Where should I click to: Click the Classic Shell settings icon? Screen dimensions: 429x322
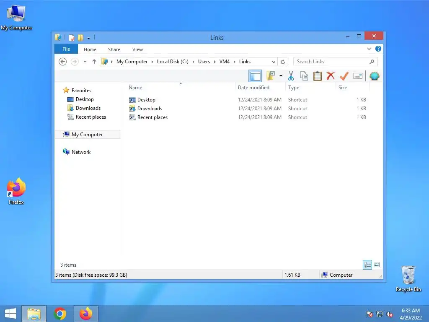click(x=374, y=76)
